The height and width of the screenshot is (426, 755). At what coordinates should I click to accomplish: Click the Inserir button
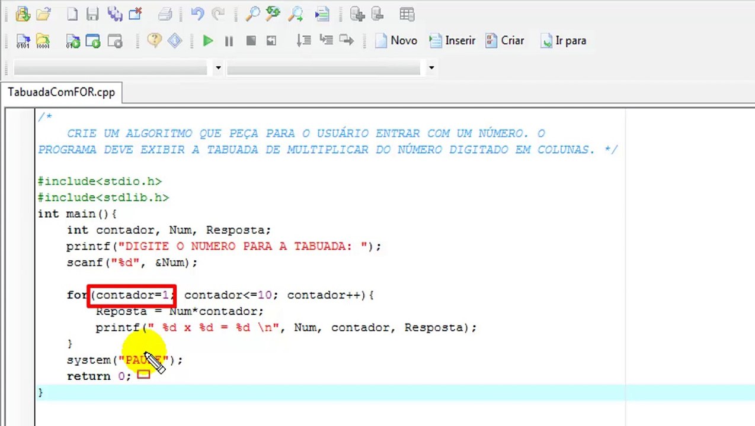(x=452, y=41)
